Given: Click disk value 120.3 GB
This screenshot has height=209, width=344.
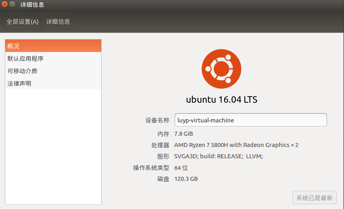Looking at the screenshot, I should (x=186, y=179).
